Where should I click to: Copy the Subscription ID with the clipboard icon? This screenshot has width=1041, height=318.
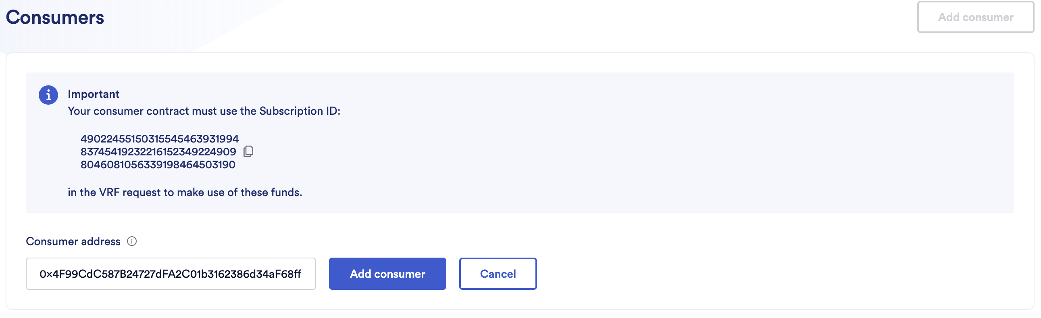[x=248, y=151]
